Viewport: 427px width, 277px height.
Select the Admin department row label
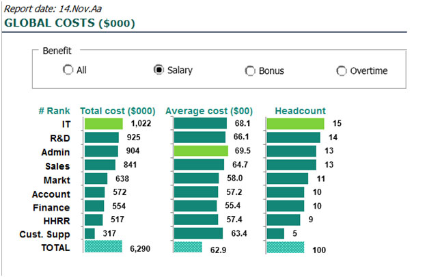coord(55,152)
